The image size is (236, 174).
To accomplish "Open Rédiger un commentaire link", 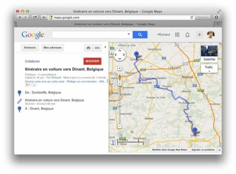I will click(82, 81).
